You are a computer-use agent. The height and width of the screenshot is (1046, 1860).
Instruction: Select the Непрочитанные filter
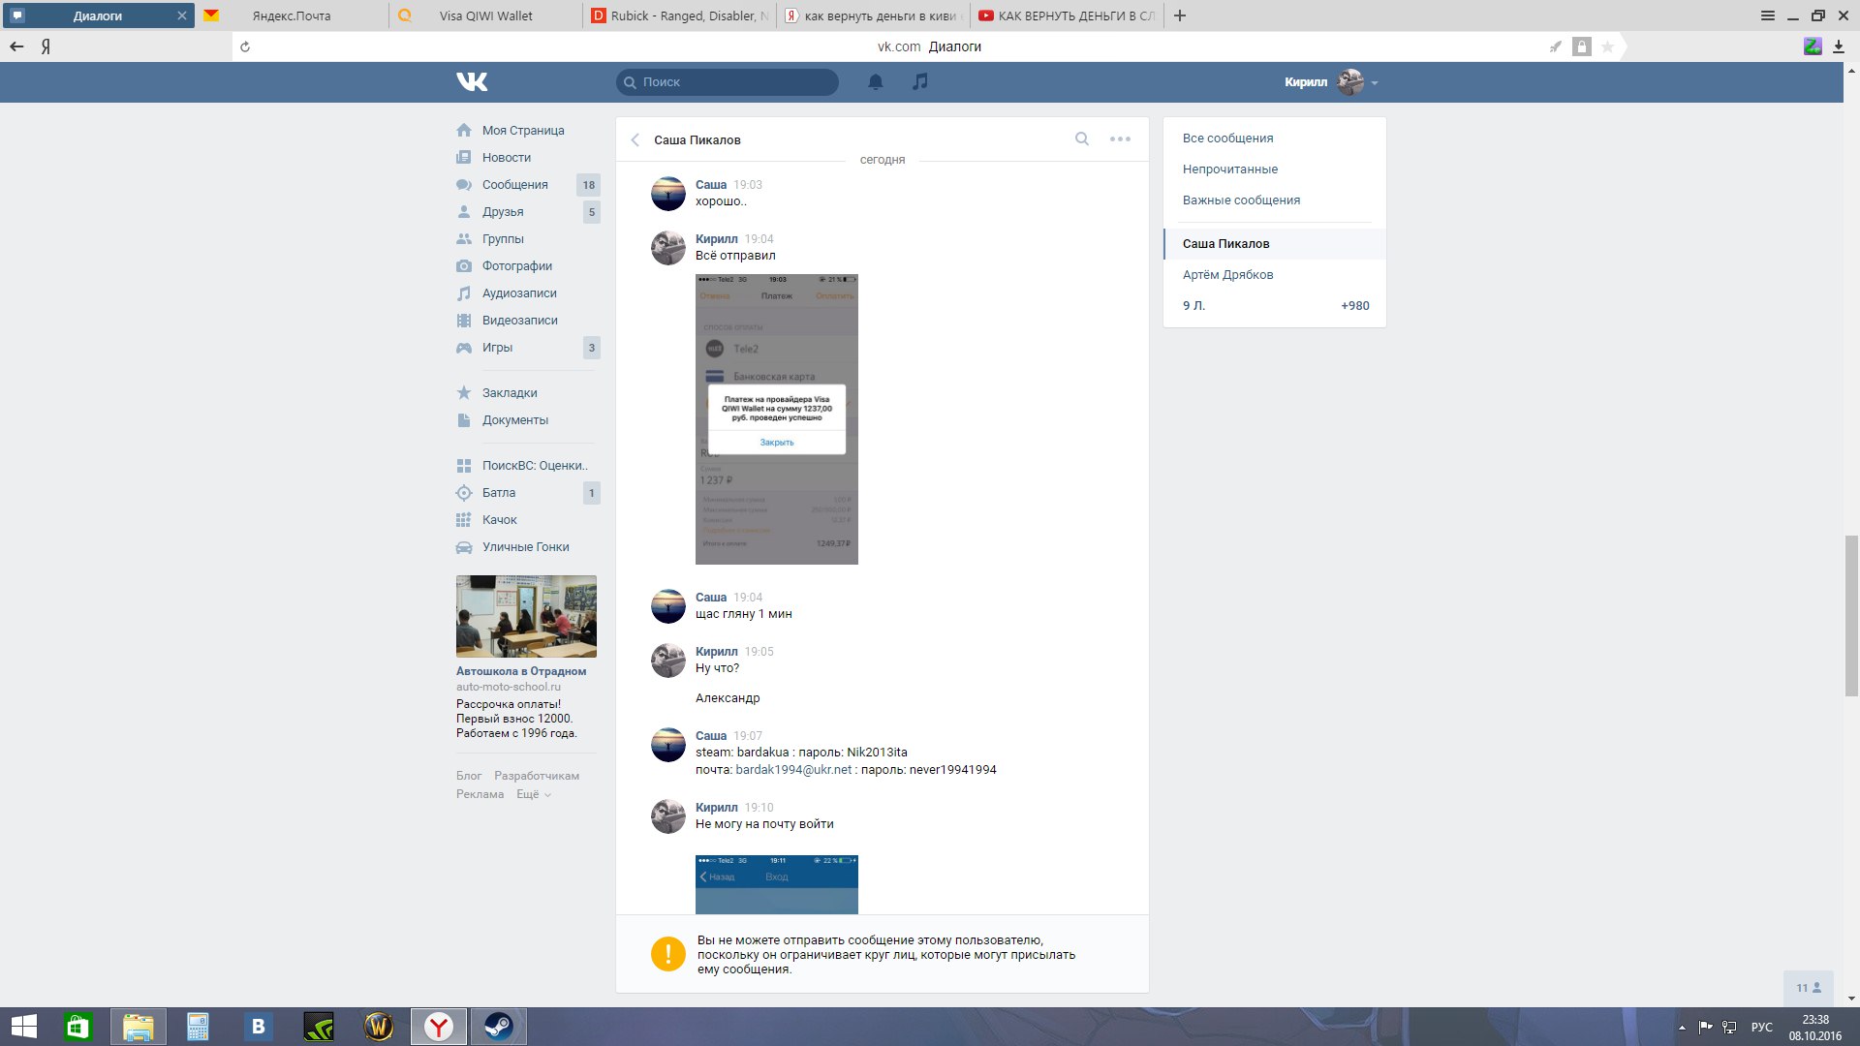[x=1229, y=169]
